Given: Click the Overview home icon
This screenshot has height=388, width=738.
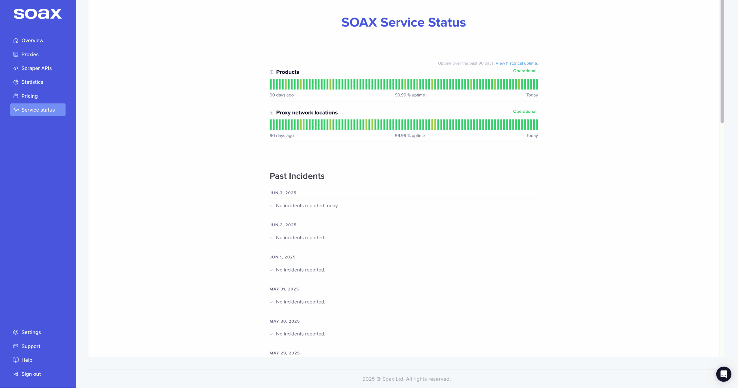Looking at the screenshot, I should point(16,40).
